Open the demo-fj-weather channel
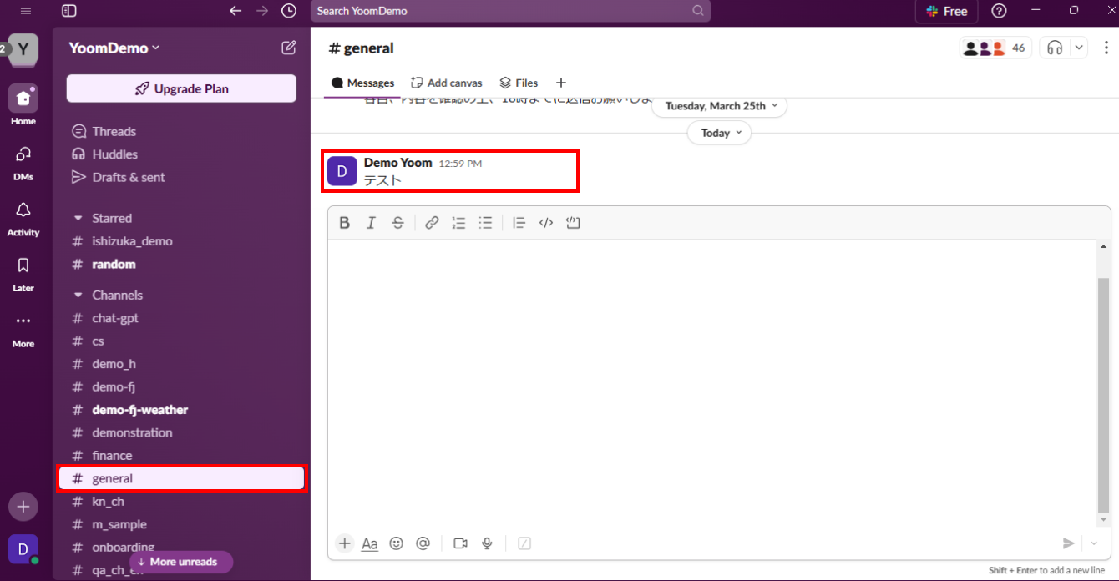Screen dimensions: 1119x581 point(181,410)
